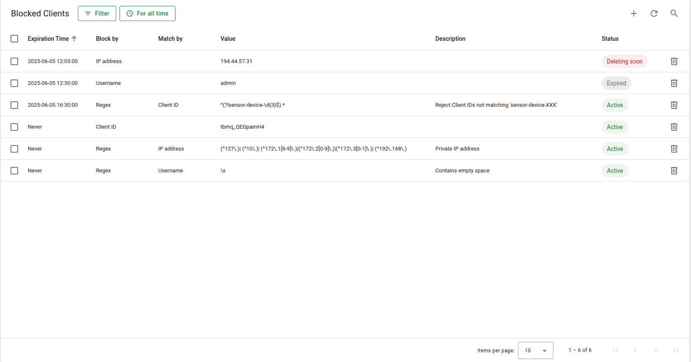Open the 'For all time' time window selector
The height and width of the screenshot is (362, 691).
(147, 13)
